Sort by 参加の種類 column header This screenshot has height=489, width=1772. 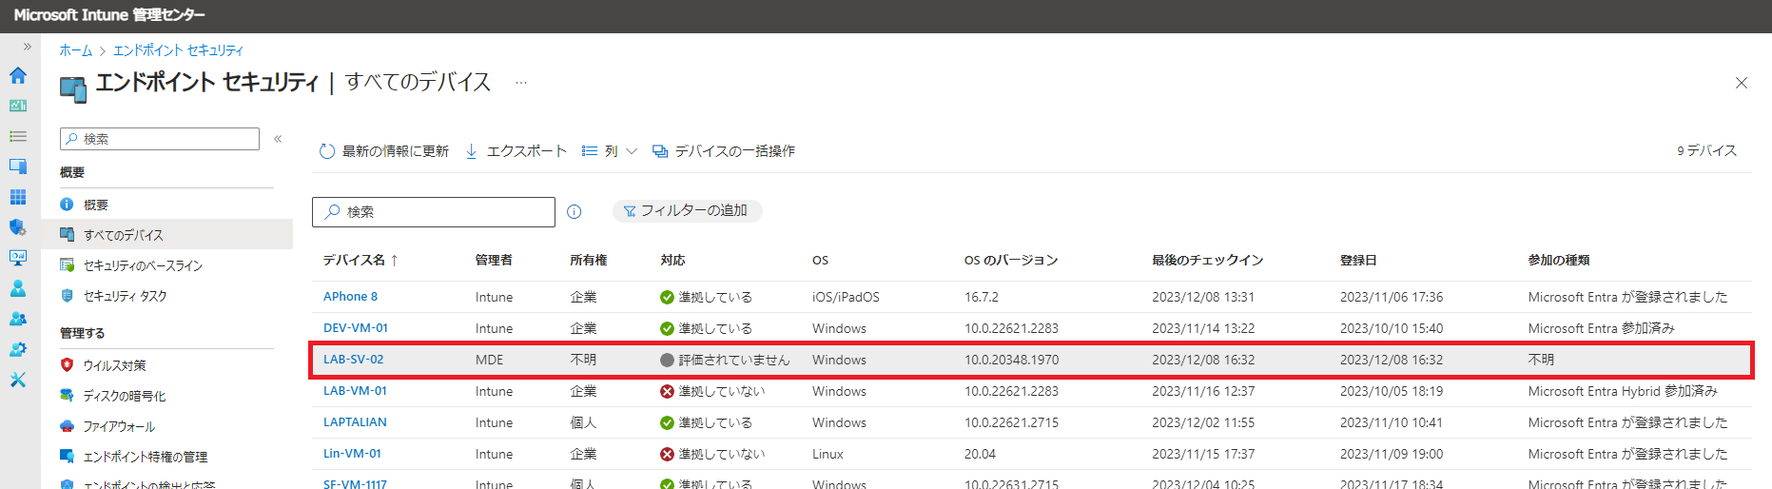(1559, 260)
